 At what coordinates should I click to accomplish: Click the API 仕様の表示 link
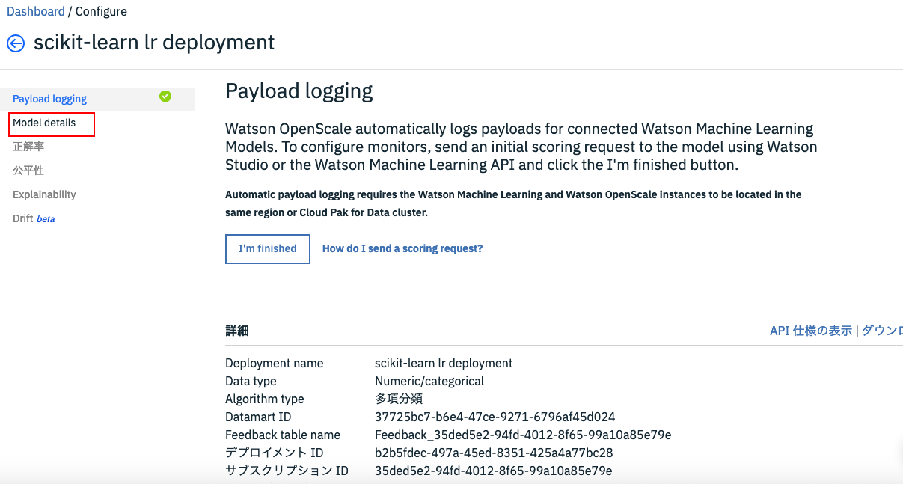point(811,331)
